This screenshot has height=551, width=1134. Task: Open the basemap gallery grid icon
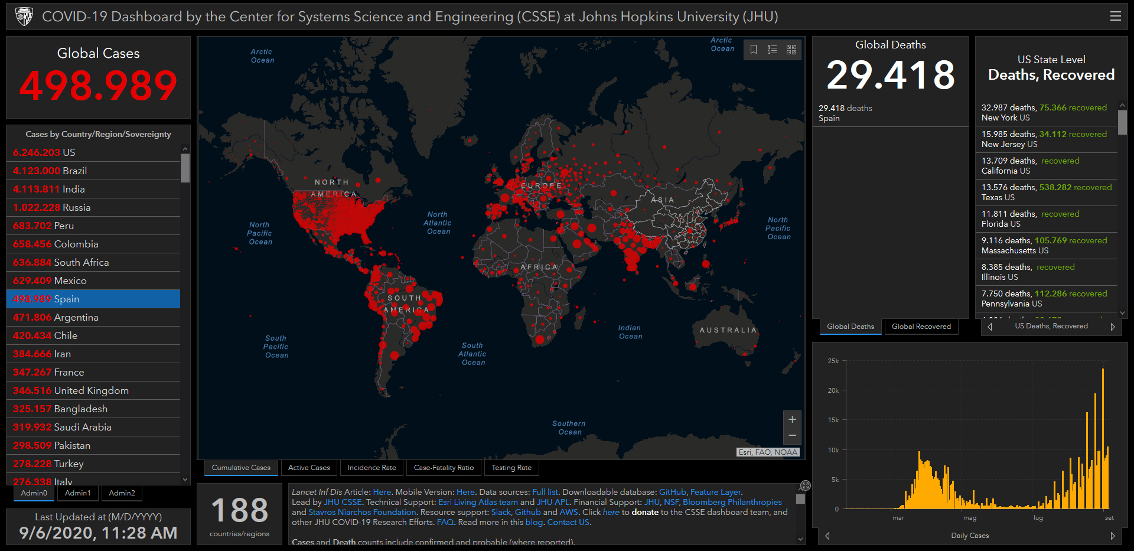(791, 50)
